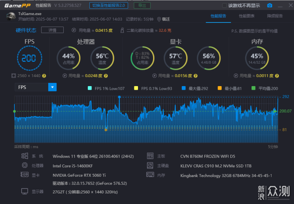Close the GamePP report window
Screen dimensions: 294x204
pyautogui.click(x=290, y=5)
